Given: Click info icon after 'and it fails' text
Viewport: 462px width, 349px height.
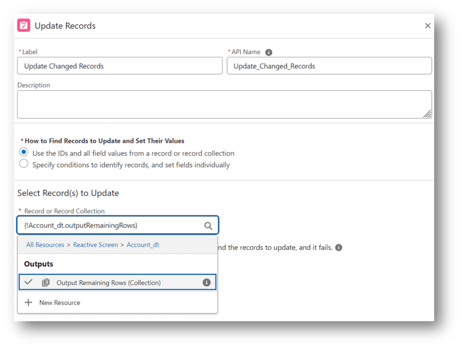Looking at the screenshot, I should 339,248.
